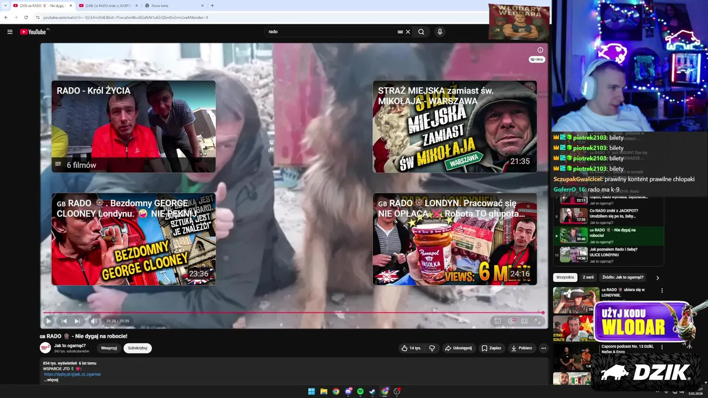Play playlist item 'Co RADO zrobi z JACKPOT?'

coord(609,215)
